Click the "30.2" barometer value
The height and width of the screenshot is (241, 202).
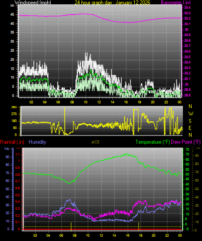click(187, 18)
